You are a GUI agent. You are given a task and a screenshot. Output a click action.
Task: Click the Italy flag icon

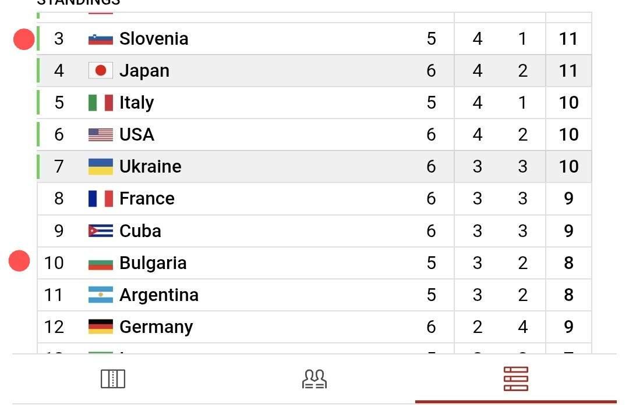(x=100, y=103)
